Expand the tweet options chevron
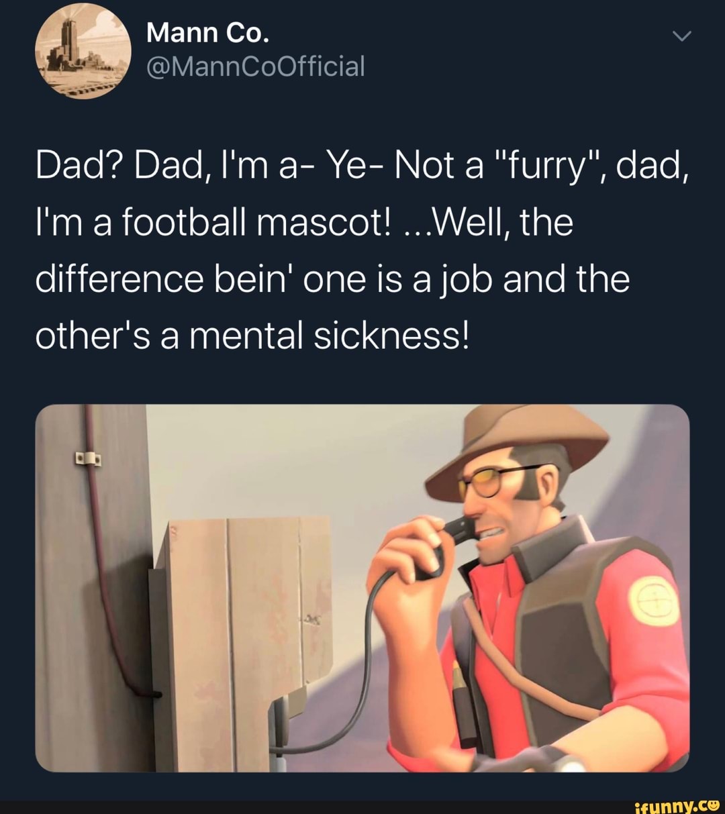Viewport: 725px width, 814px height. pyautogui.click(x=681, y=38)
